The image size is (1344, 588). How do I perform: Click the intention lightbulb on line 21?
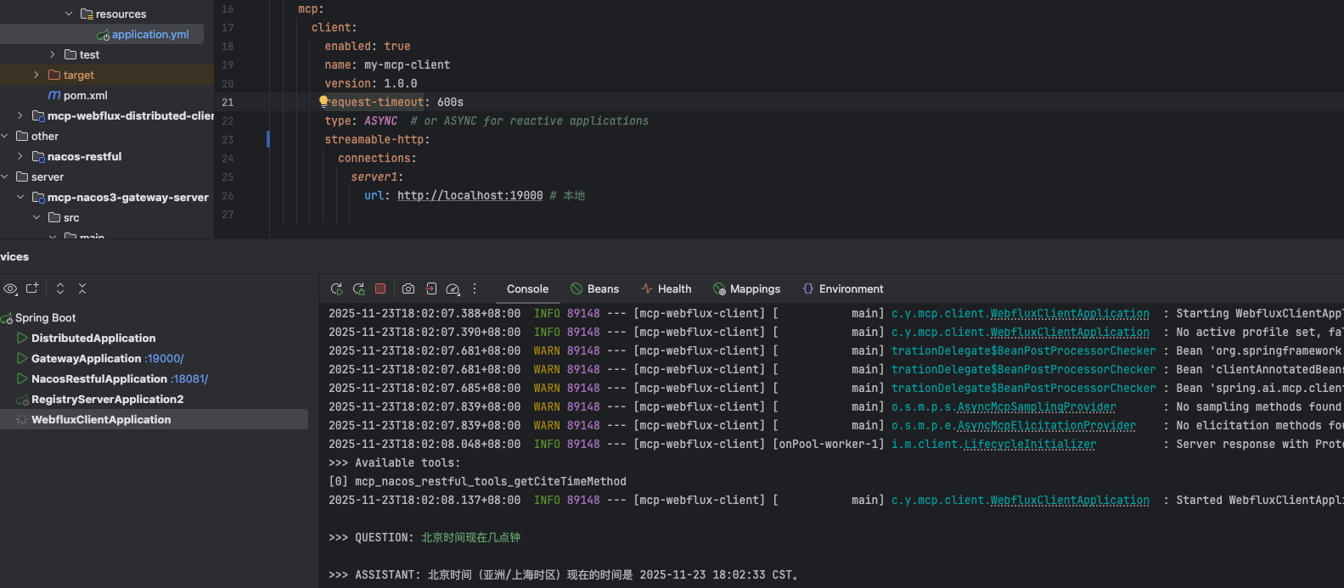(323, 101)
